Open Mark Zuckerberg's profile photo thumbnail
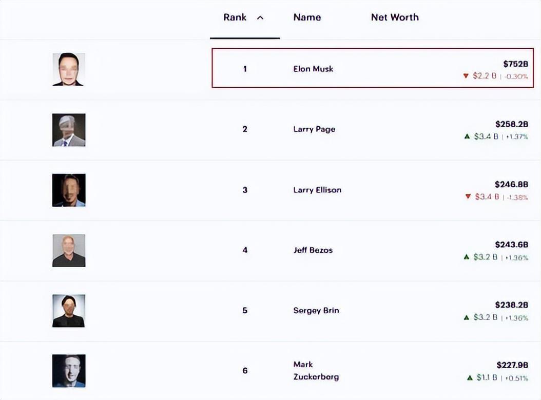Image resolution: width=541 pixels, height=400 pixels. coord(69,371)
